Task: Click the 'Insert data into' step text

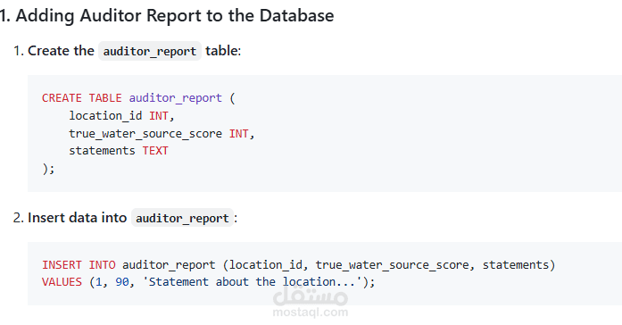Action: tap(77, 218)
